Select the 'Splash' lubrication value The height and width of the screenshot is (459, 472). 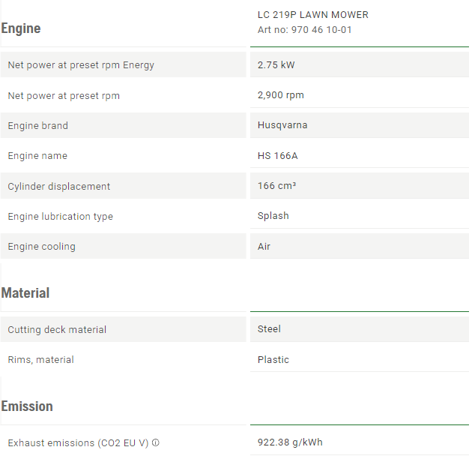[x=273, y=216]
